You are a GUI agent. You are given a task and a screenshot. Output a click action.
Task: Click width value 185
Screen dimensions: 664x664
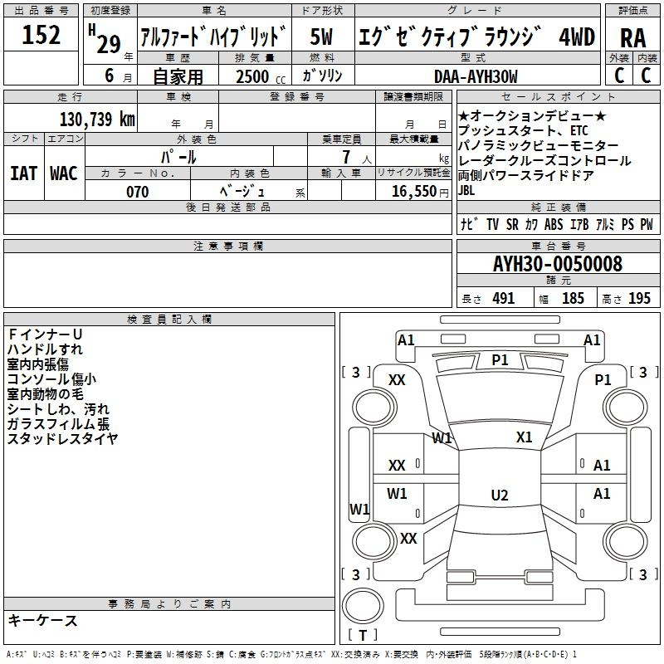(573, 299)
